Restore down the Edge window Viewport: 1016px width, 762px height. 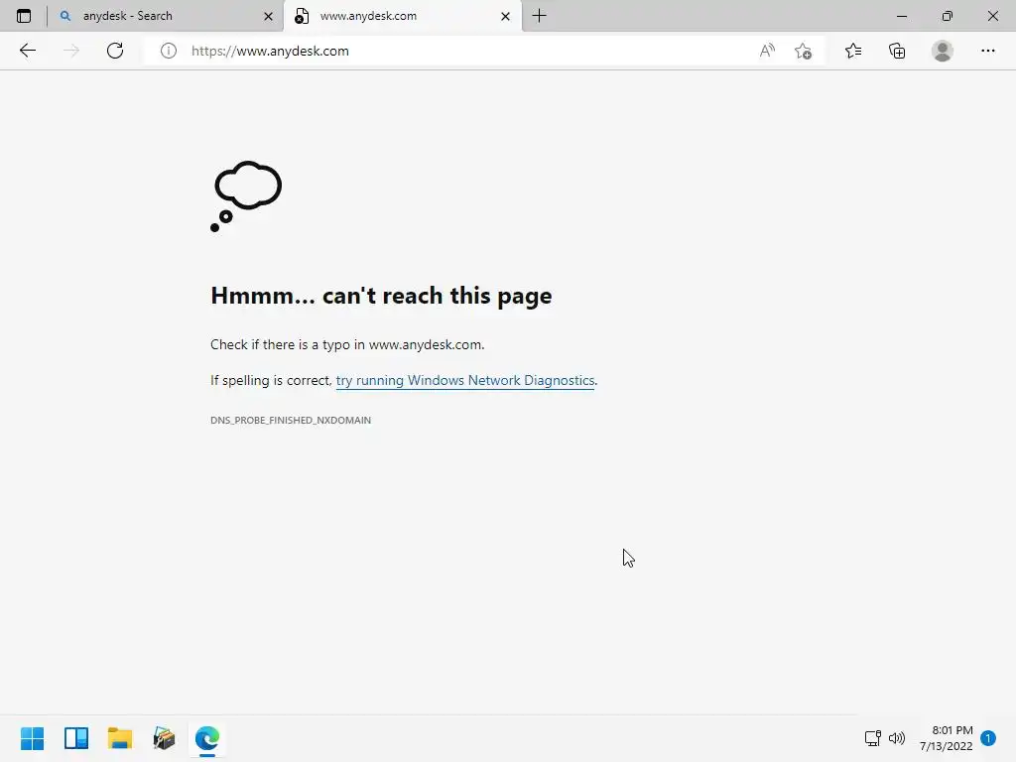tap(948, 16)
